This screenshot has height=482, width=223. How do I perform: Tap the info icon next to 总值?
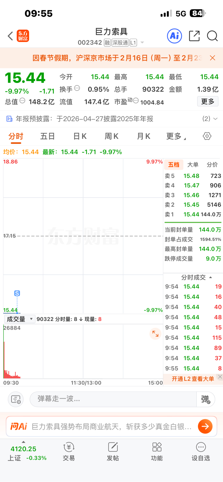click(x=22, y=101)
